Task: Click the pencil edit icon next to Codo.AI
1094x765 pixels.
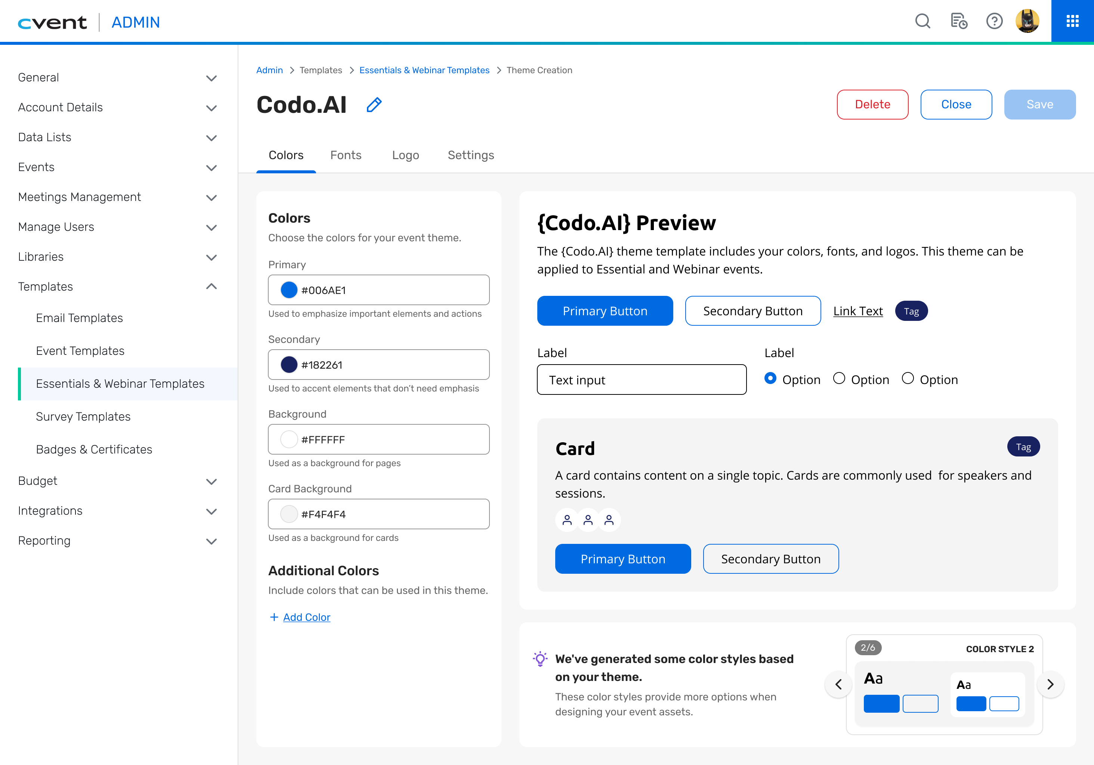Action: pos(374,105)
